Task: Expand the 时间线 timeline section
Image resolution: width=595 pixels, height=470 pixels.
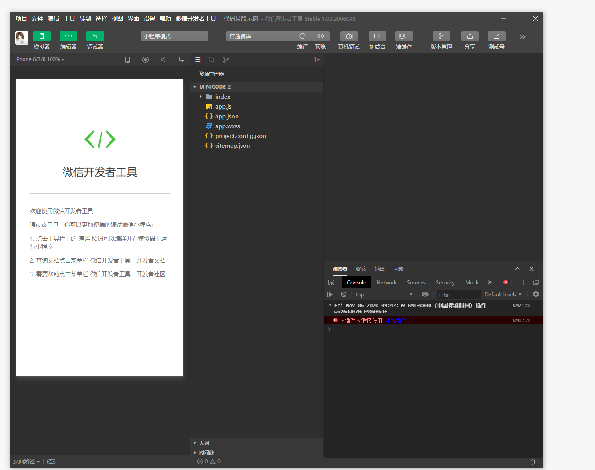Action: [x=257, y=453]
